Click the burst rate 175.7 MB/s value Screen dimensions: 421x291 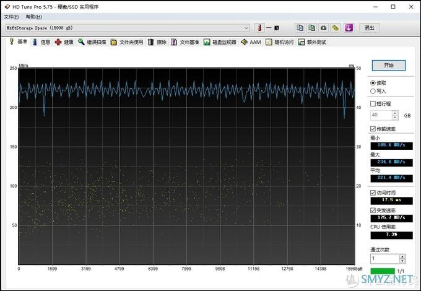[x=391, y=218]
